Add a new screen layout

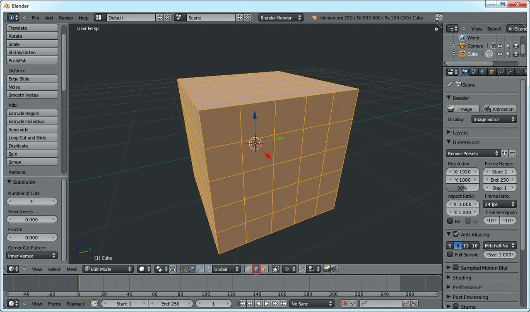[160, 18]
